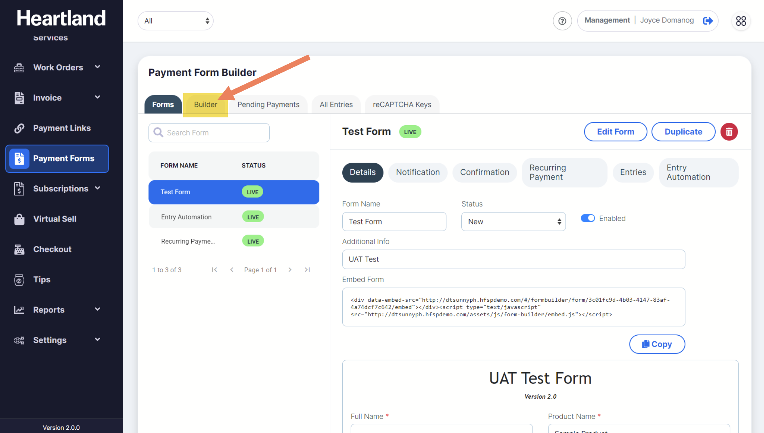Switch to the reCAPTCHA Keys tab
The height and width of the screenshot is (433, 764).
click(x=402, y=104)
